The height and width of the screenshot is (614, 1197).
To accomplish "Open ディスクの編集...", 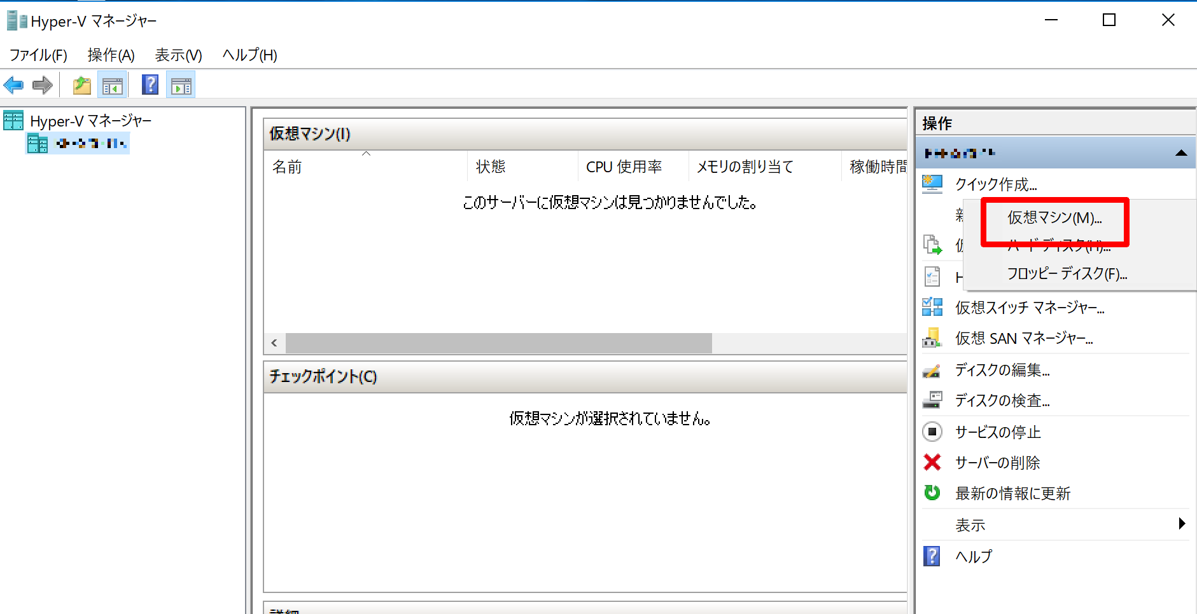I will coord(1002,370).
